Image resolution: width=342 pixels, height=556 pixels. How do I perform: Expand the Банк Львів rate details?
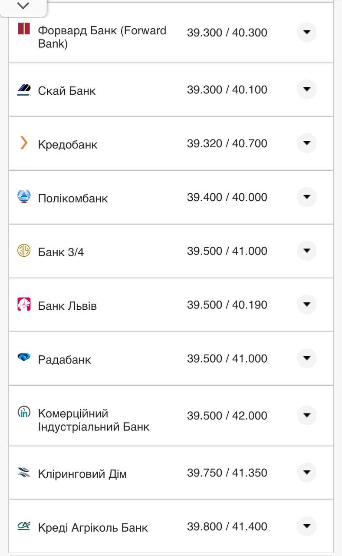coord(307,304)
